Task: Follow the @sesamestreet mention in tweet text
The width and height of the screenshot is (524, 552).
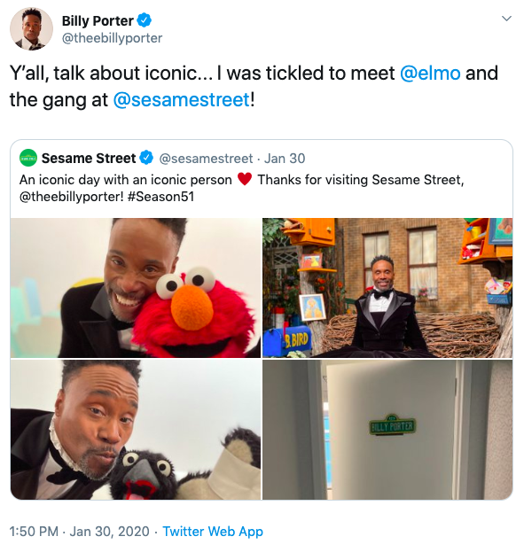Action: click(x=182, y=99)
